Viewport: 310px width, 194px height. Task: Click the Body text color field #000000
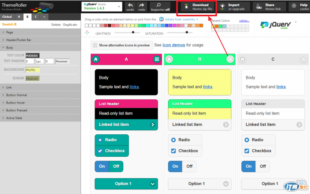33,55
